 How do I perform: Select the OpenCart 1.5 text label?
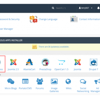[61, 69]
